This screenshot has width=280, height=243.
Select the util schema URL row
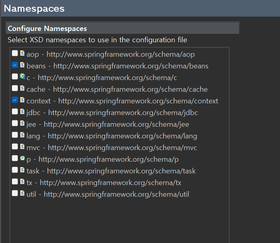[x=108, y=194]
